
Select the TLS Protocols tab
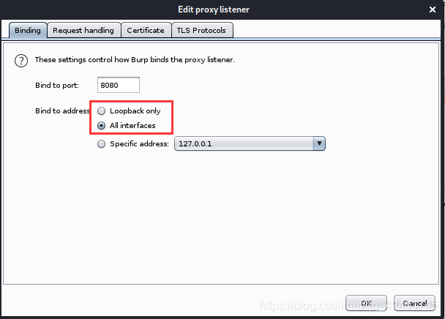(x=202, y=30)
